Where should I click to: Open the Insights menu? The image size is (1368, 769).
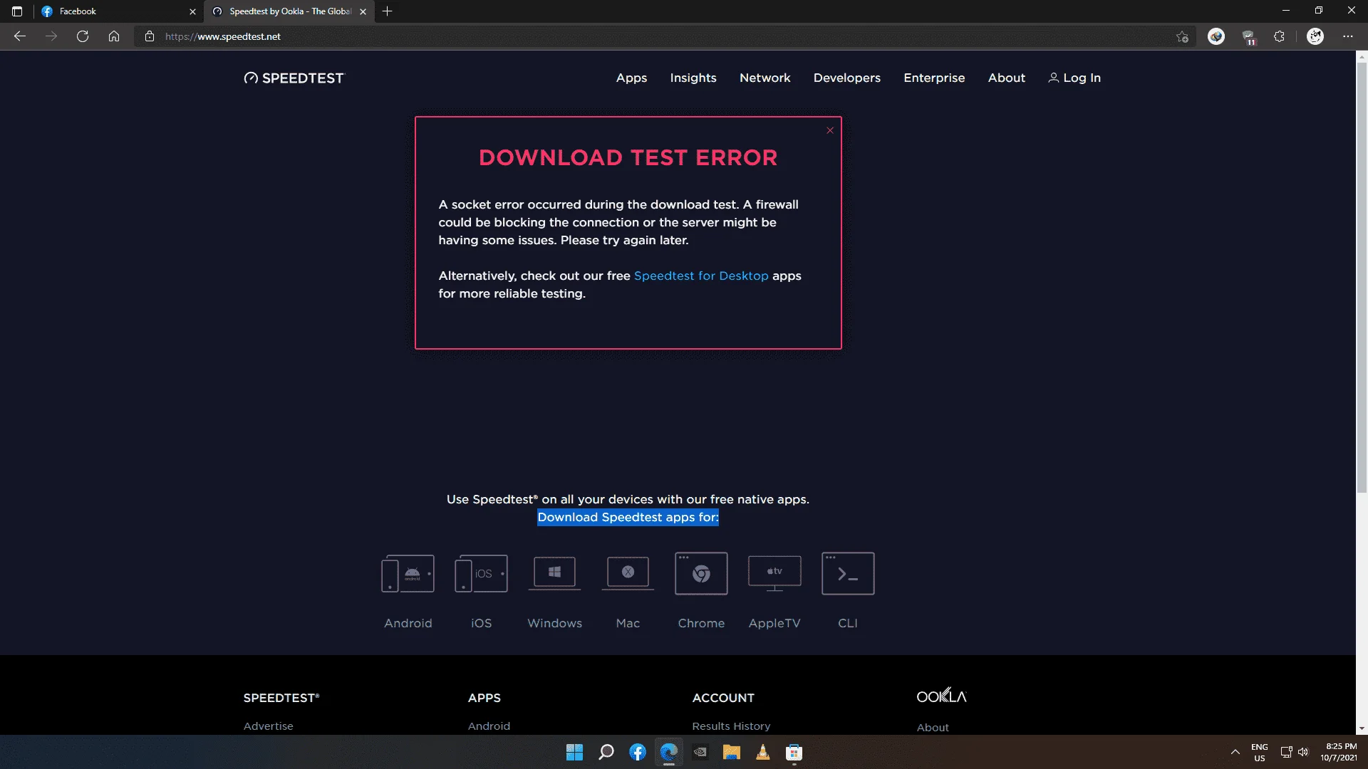coord(693,78)
